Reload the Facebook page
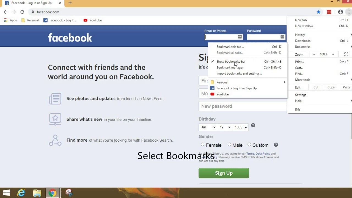Viewport: 352px width, 198px height. (x=22, y=12)
